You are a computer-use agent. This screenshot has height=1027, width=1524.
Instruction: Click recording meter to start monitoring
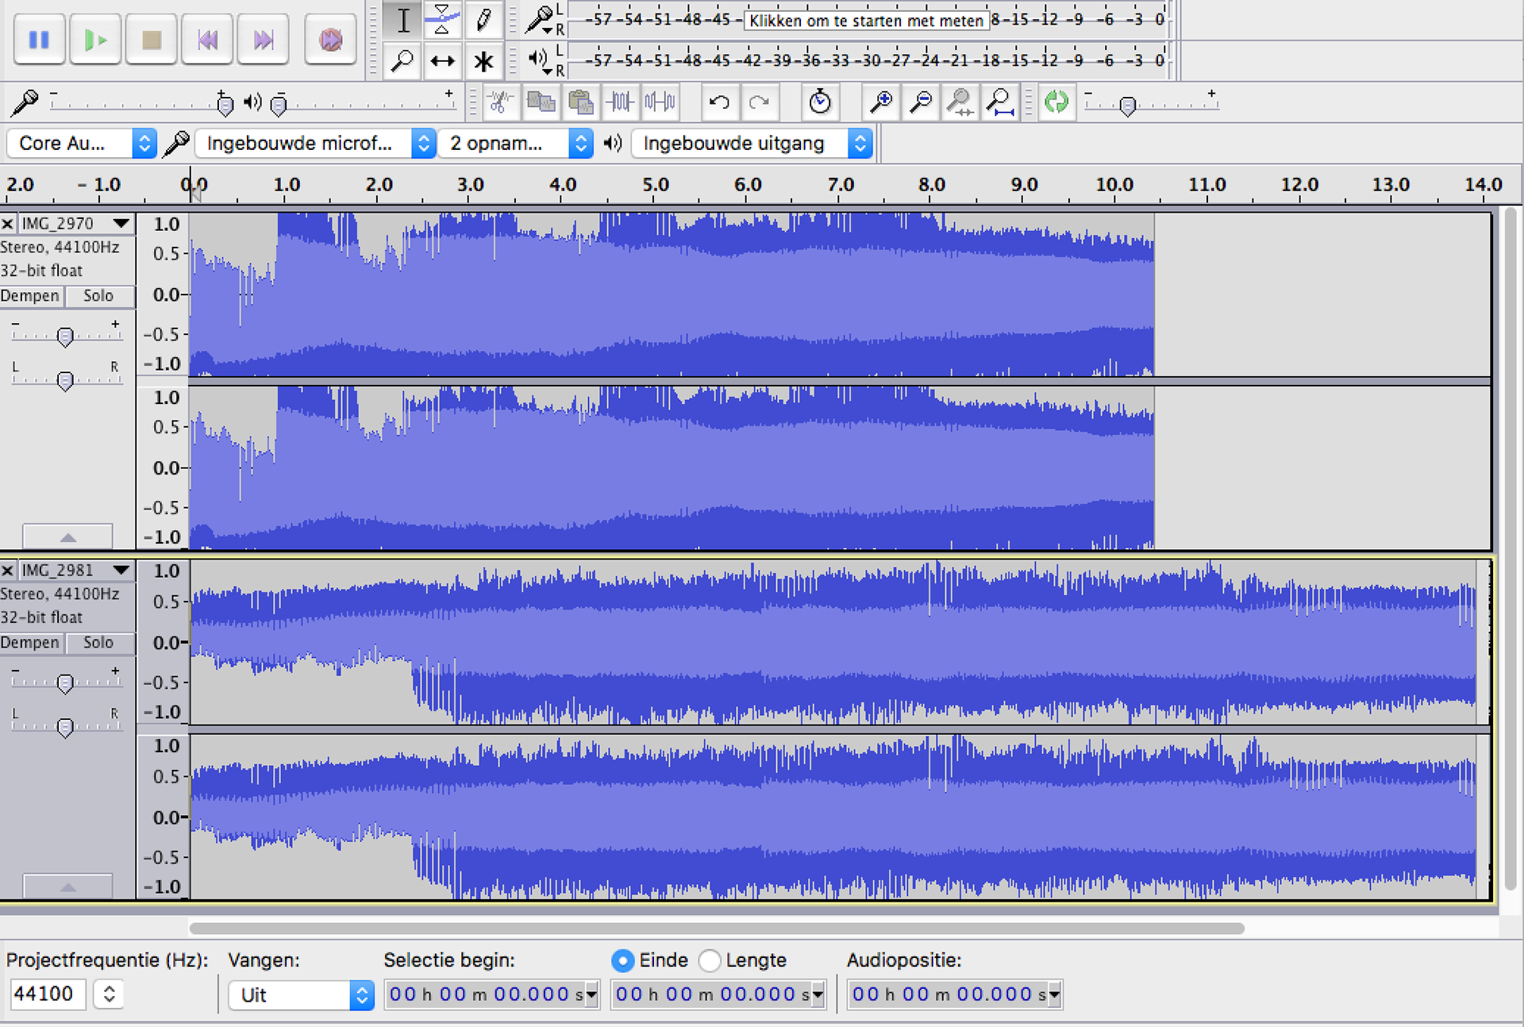click(866, 21)
